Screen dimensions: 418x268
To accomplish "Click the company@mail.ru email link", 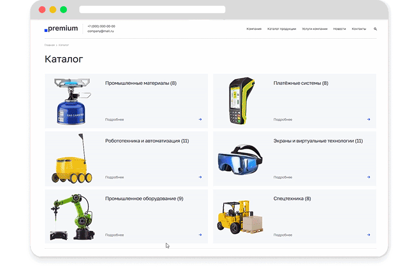I will pos(100,31).
